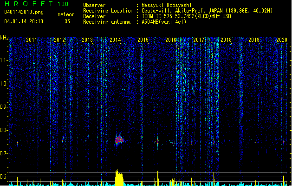Select the 2020 time marker
The image size is (292, 186).
pos(282,40)
